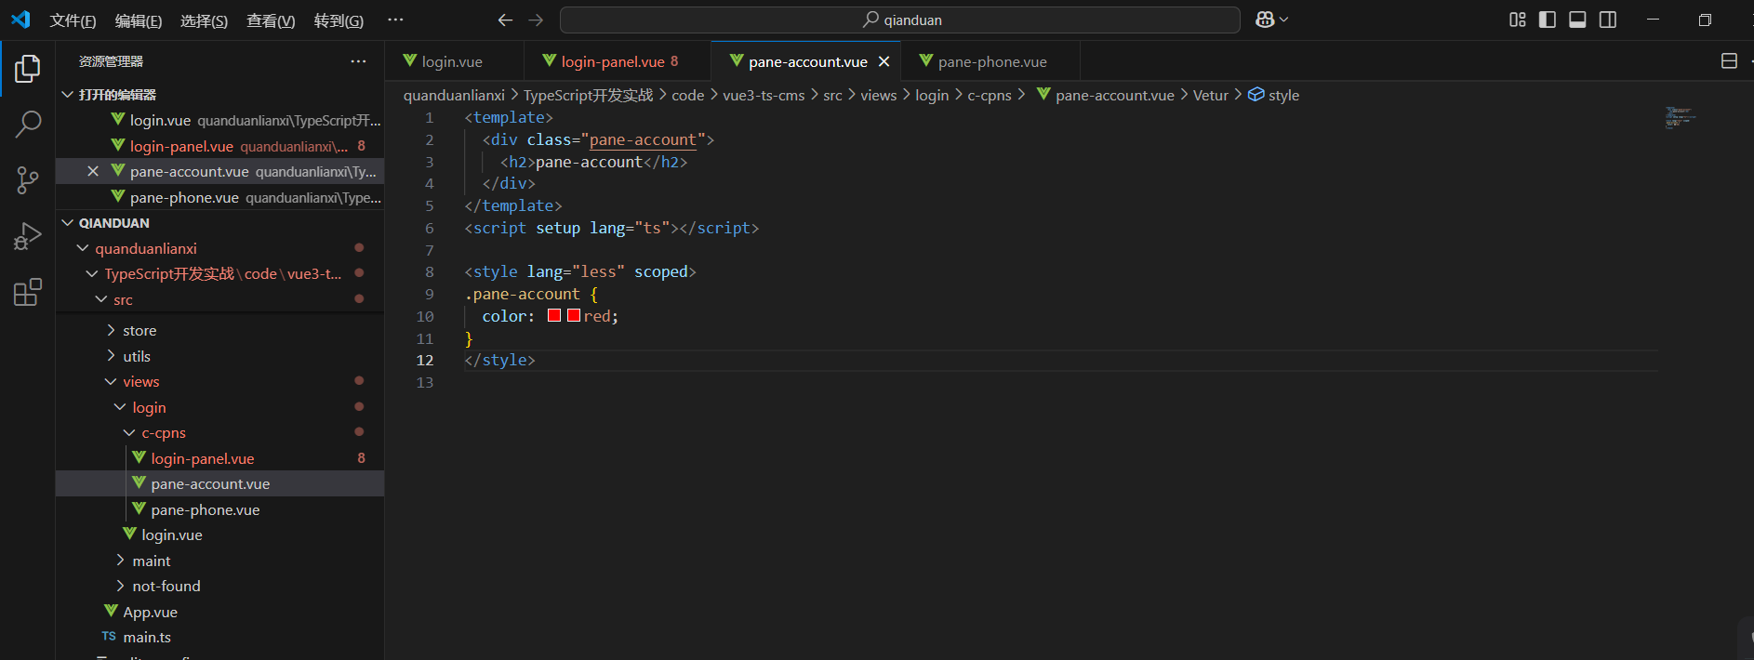Viewport: 1754px width, 660px height.
Task: Go forward with the right arrow
Action: (536, 20)
